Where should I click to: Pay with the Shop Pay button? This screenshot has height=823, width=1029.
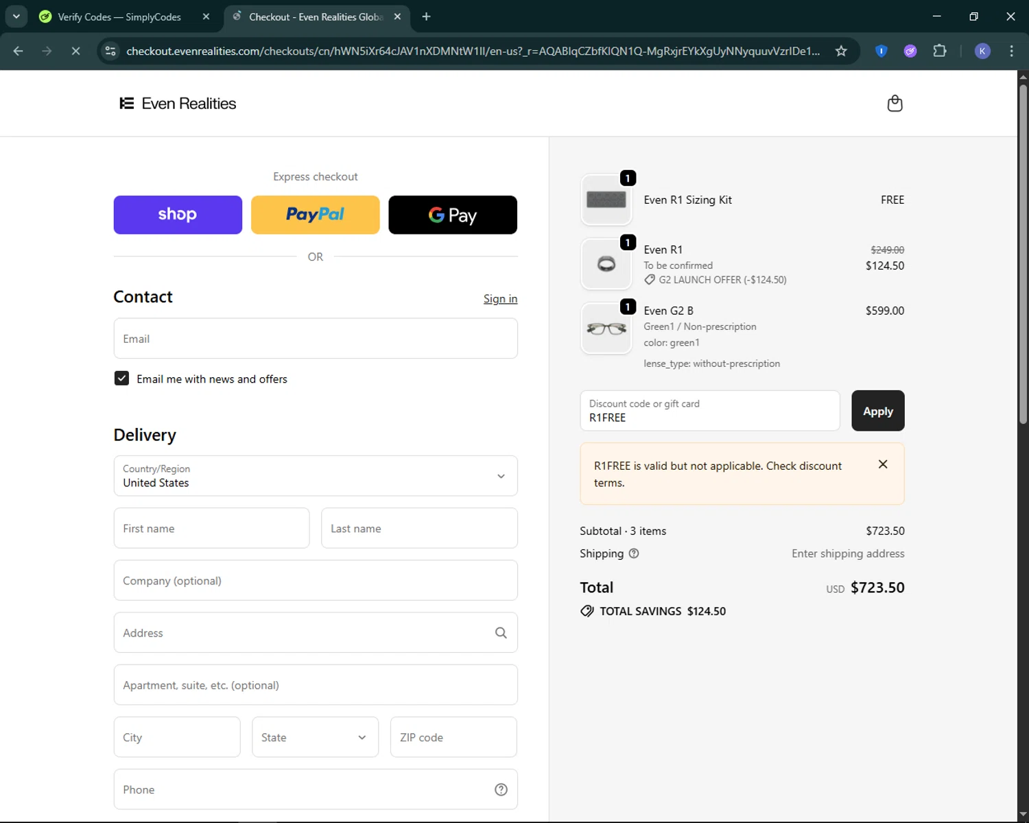pyautogui.click(x=178, y=215)
